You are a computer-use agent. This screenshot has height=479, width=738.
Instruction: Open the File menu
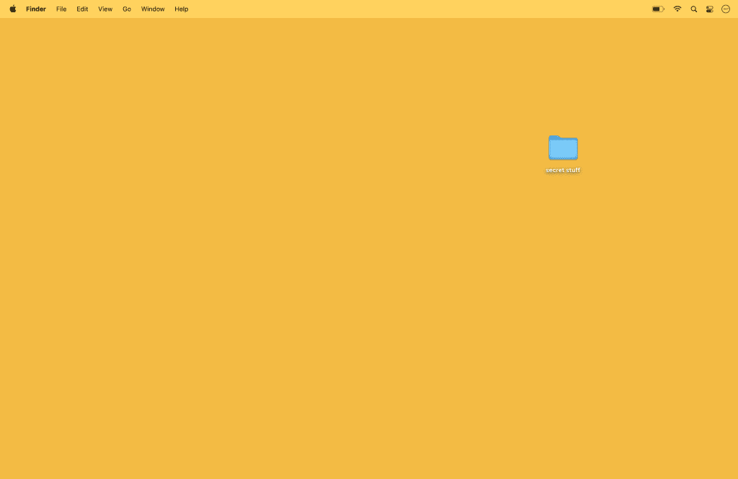(x=61, y=9)
